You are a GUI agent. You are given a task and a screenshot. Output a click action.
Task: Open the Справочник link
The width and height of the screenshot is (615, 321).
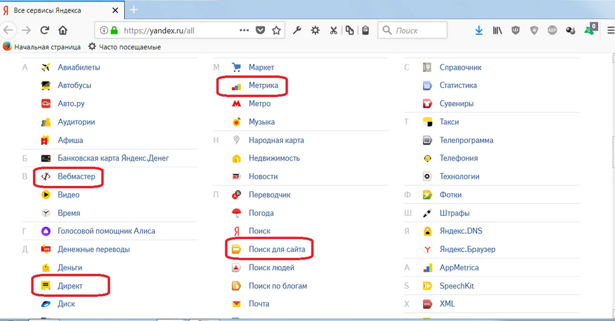click(461, 68)
